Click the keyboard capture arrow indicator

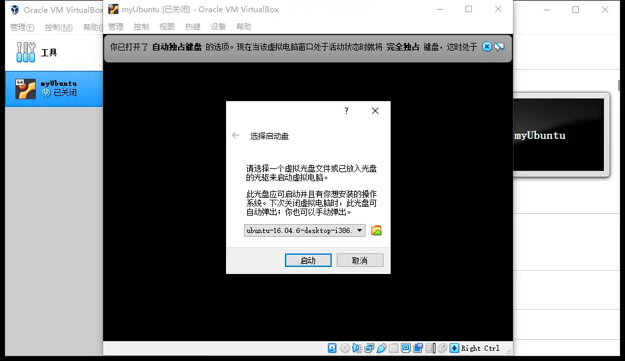click(454, 348)
